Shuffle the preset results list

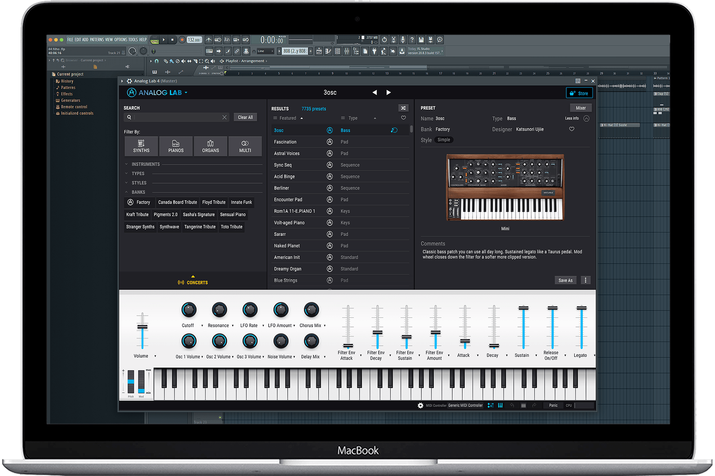403,108
